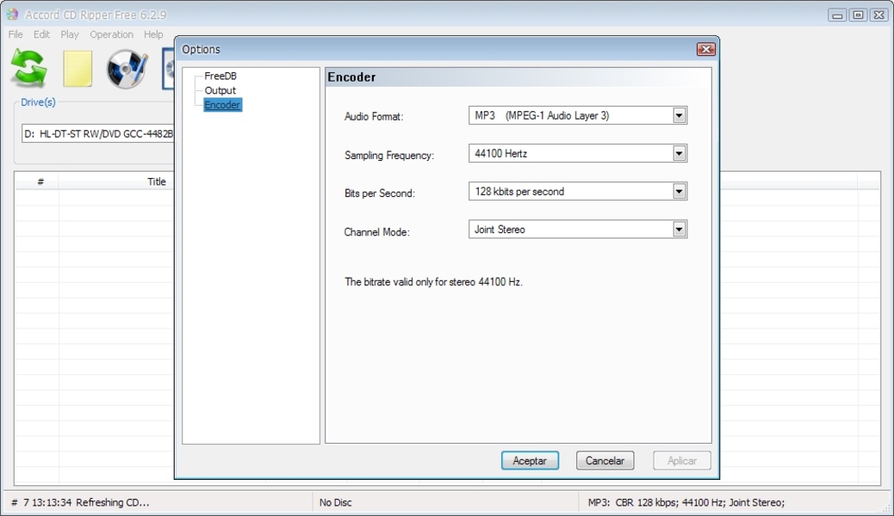This screenshot has width=894, height=516.
Task: Select the 128 kbits per second combo box
Action: coord(578,192)
